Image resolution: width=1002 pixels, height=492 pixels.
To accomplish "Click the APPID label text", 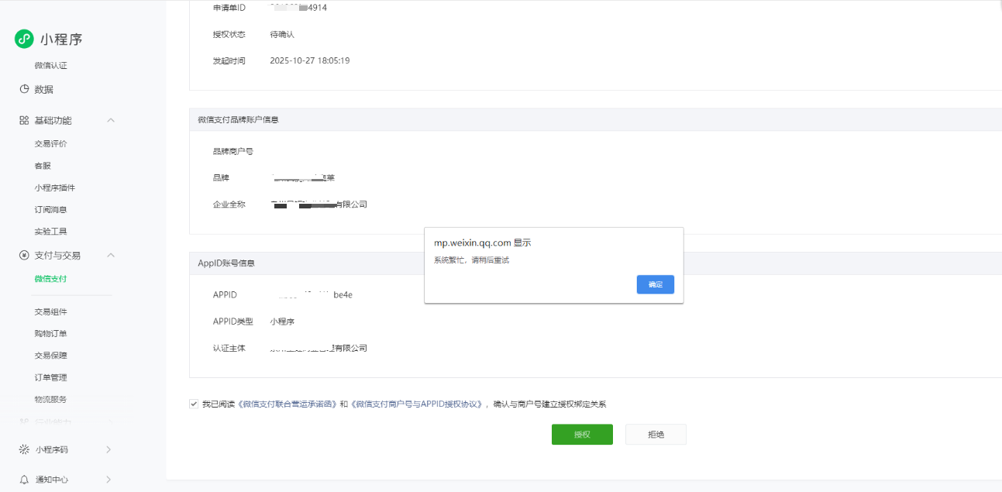I will (x=225, y=294).
